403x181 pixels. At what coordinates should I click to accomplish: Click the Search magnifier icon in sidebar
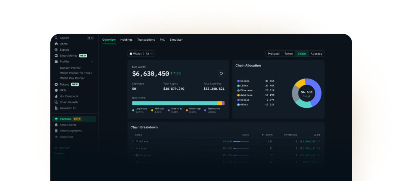pos(56,38)
